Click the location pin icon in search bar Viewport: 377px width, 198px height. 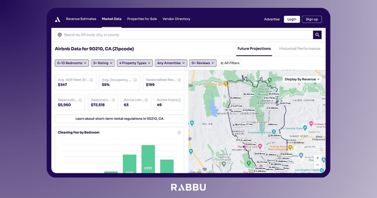pos(60,35)
